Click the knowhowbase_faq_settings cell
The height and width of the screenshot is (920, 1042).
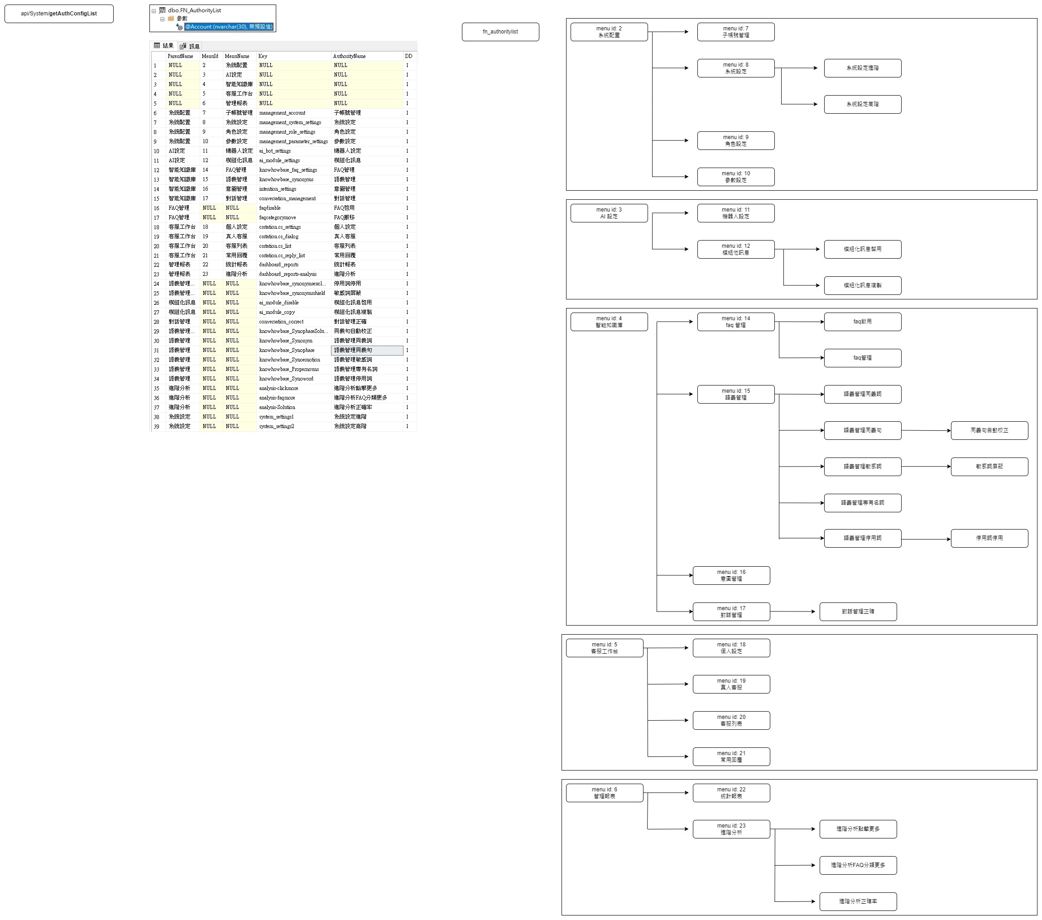(293, 170)
